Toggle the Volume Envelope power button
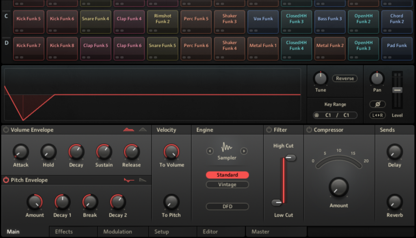The width and height of the screenshot is (416, 238). tap(6, 130)
